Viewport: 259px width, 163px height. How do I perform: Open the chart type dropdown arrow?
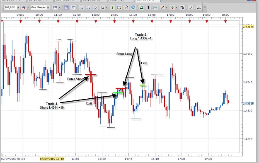click(59, 7)
